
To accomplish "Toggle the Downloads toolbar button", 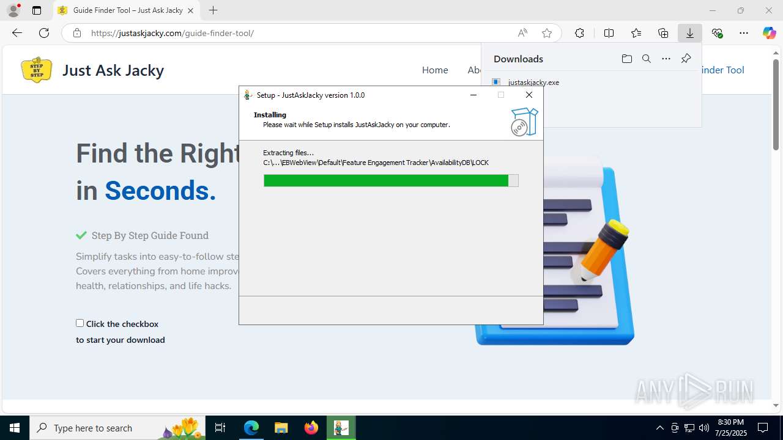I will (690, 33).
